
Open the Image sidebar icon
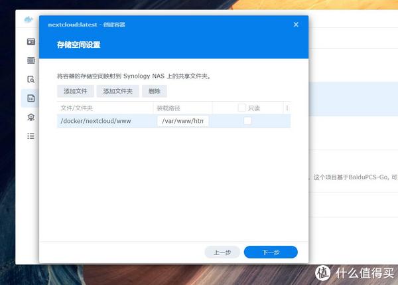click(31, 98)
